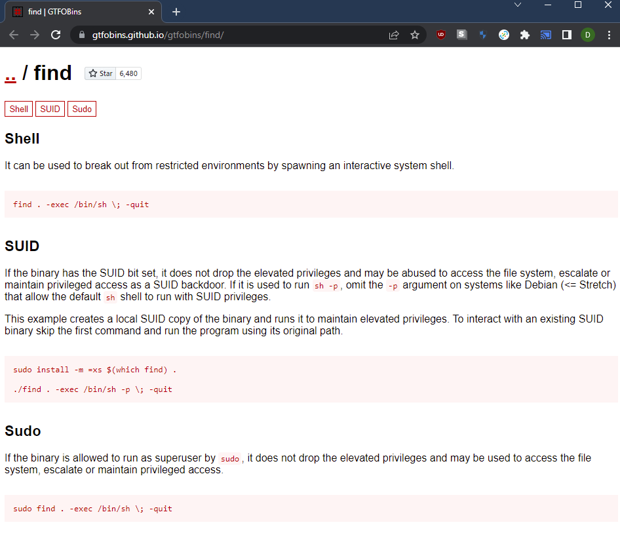
Task: Minimize the browser window
Action: click(548, 5)
